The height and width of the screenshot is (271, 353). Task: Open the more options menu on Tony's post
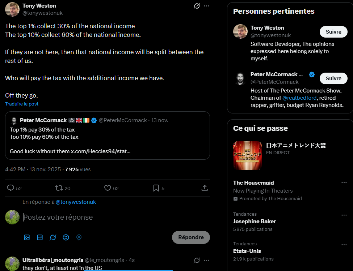pyautogui.click(x=206, y=6)
